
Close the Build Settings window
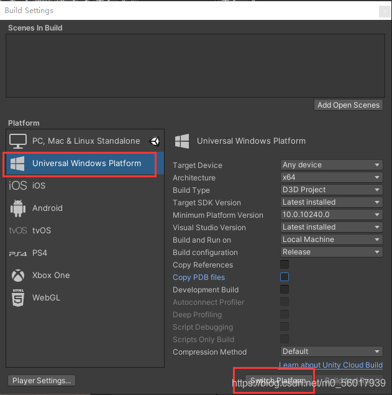385,12
